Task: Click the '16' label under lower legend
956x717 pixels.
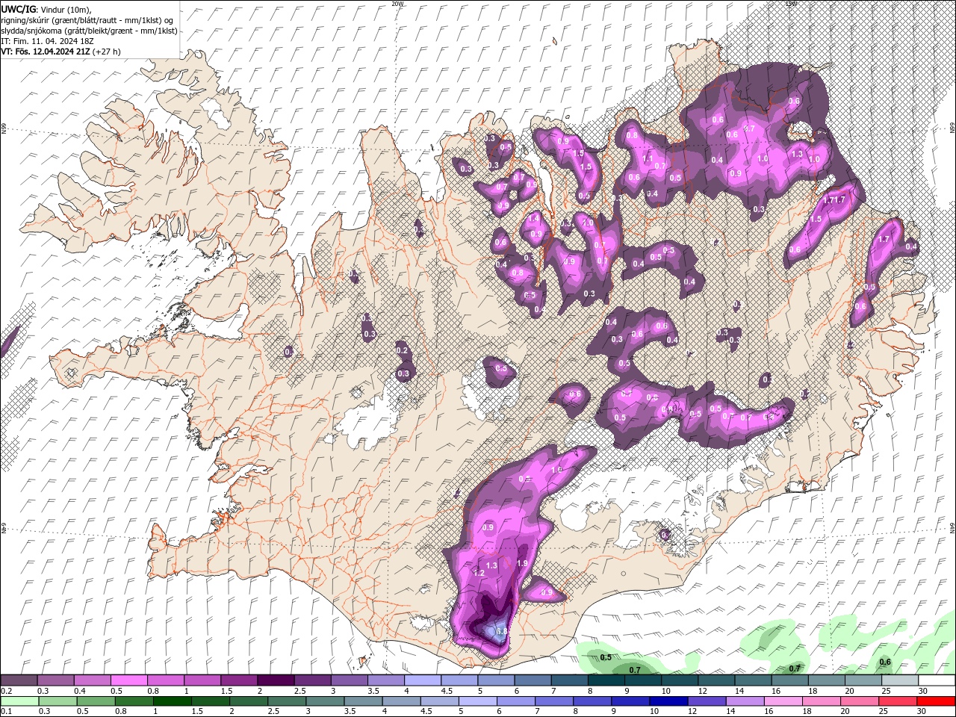Action: pos(768,712)
